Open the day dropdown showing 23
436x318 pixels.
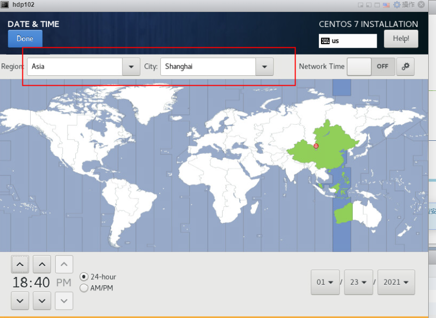point(358,282)
